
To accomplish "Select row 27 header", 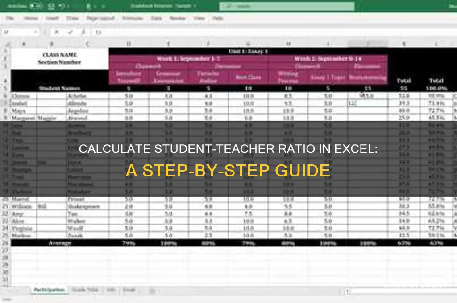I will click(x=5, y=250).
